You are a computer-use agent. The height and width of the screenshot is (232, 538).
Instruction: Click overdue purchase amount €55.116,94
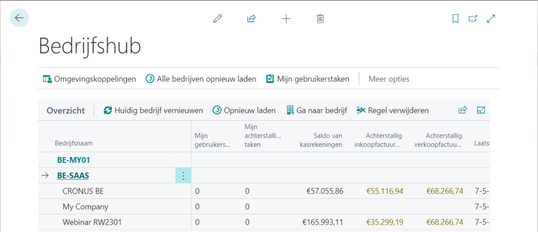pos(384,191)
